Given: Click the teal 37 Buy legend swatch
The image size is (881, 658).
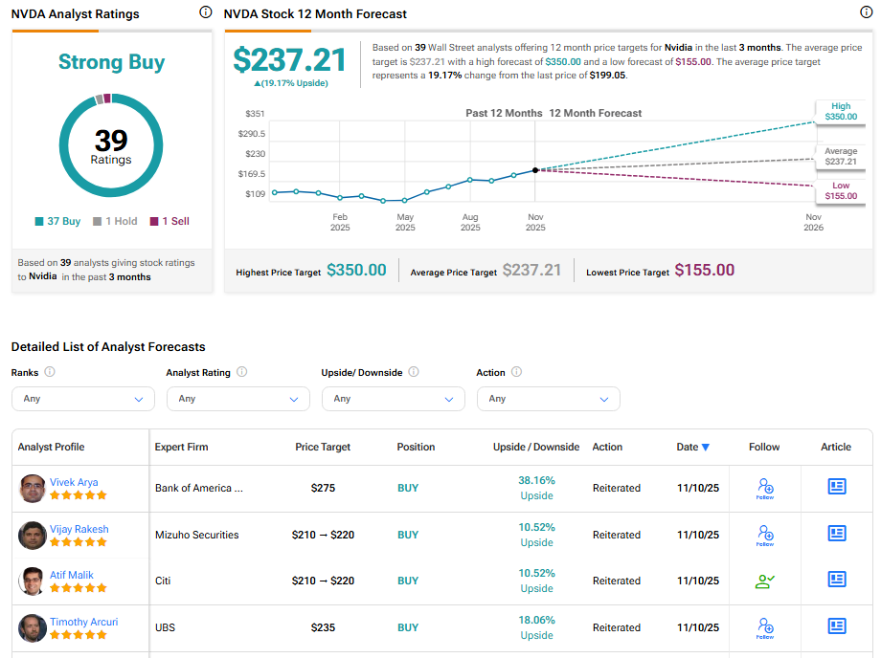Looking at the screenshot, I should 39,221.
